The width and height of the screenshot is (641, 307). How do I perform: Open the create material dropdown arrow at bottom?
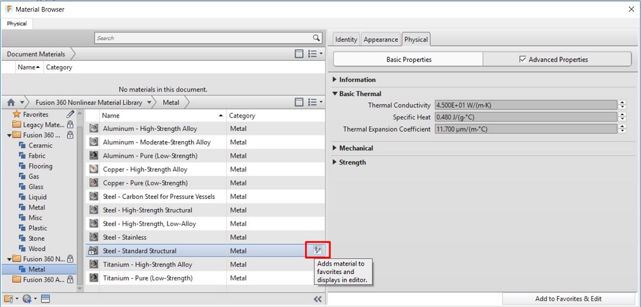click(35, 299)
